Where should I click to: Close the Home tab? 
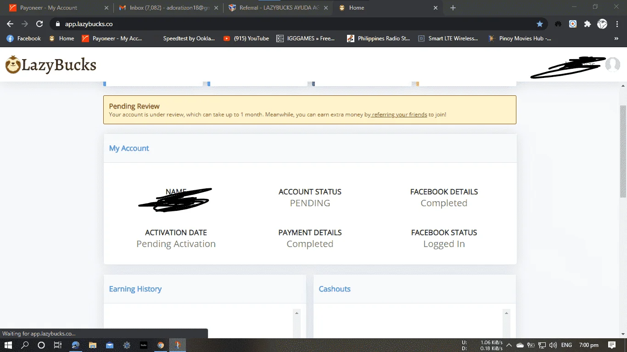[x=436, y=8]
